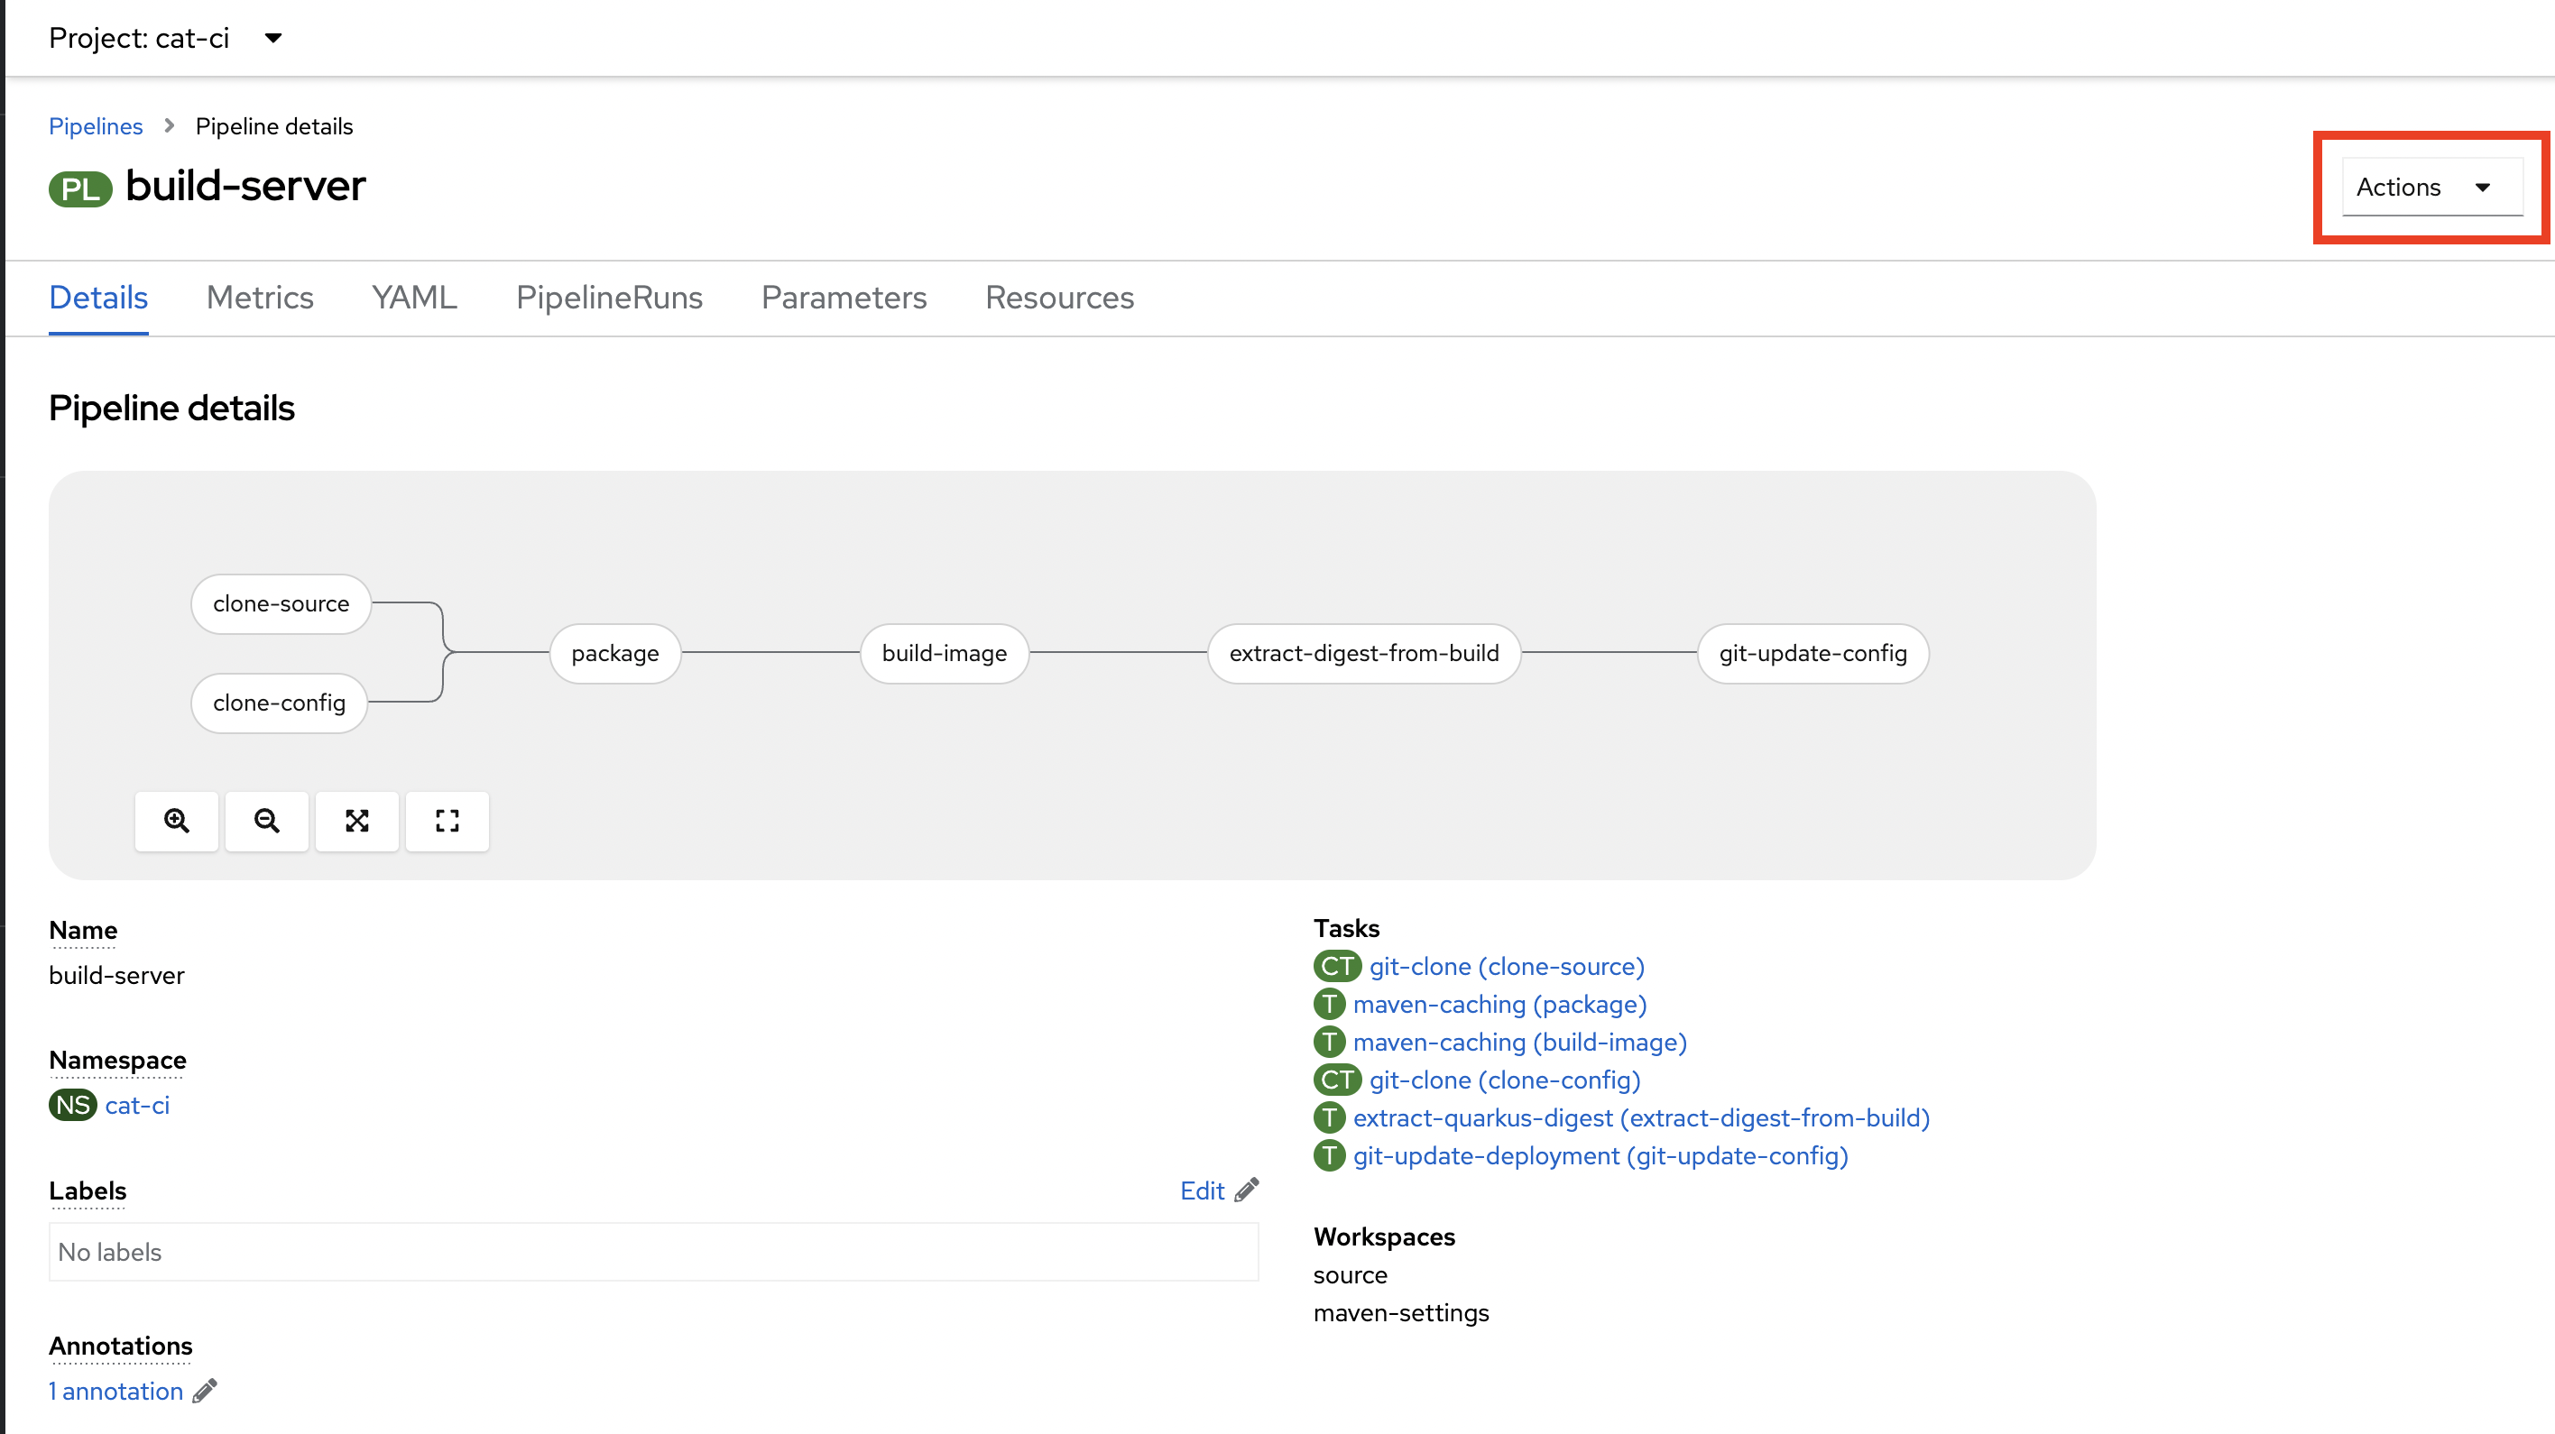Open the 1 annotation link

pos(116,1392)
